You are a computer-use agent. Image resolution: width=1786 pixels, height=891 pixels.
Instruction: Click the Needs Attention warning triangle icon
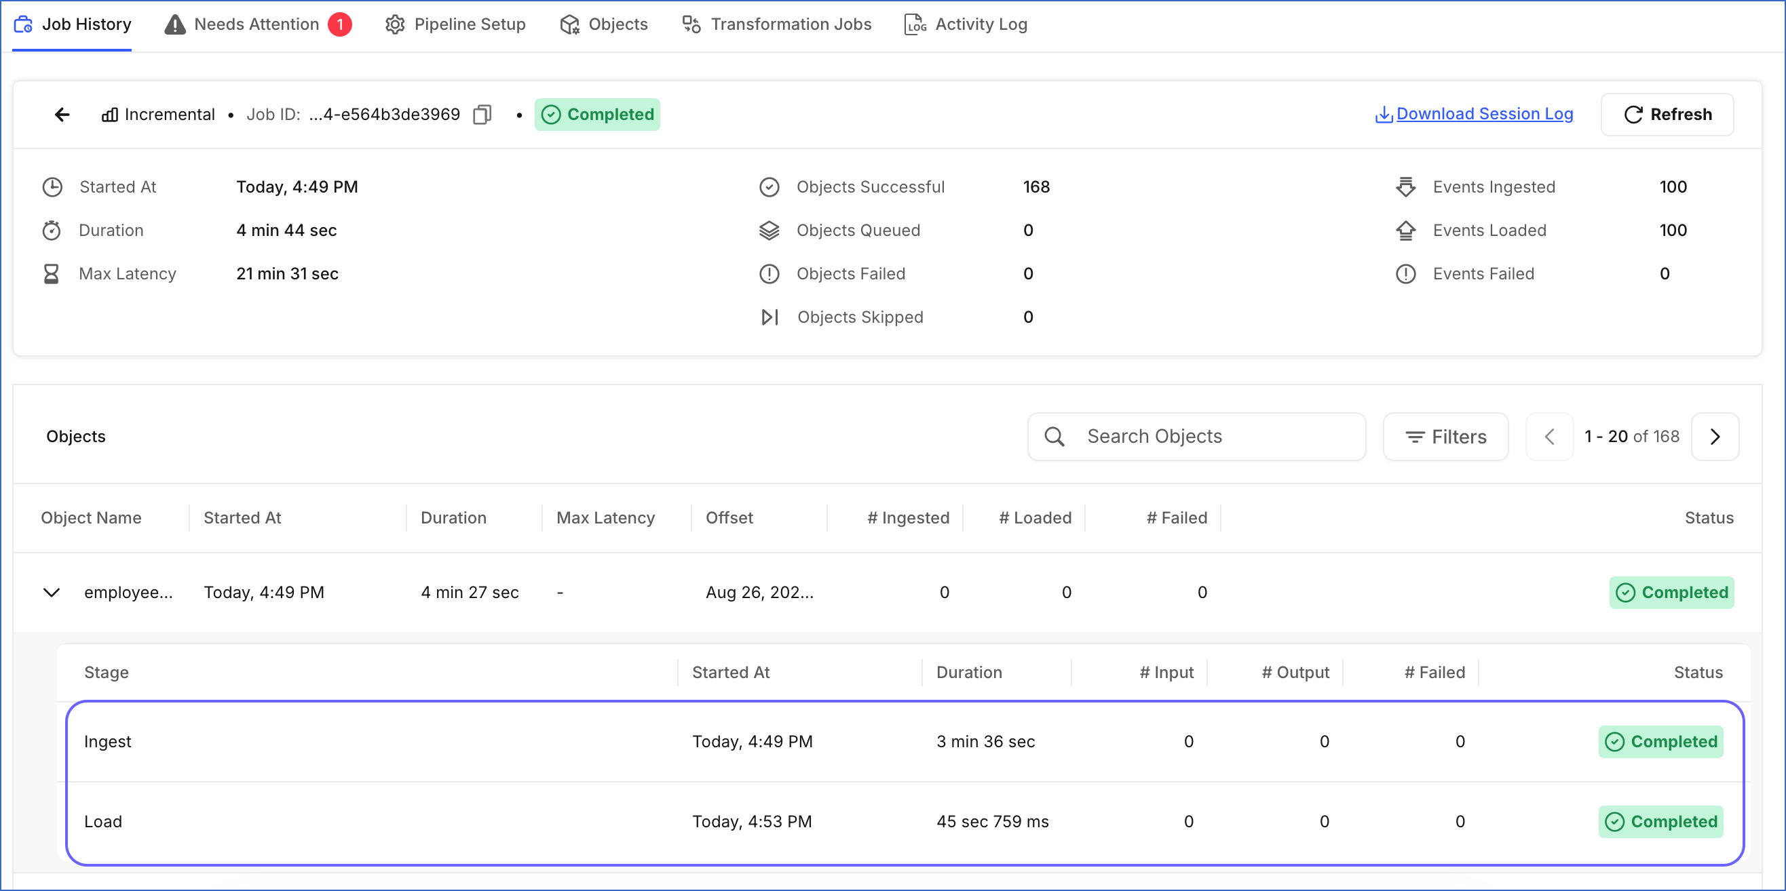point(174,24)
